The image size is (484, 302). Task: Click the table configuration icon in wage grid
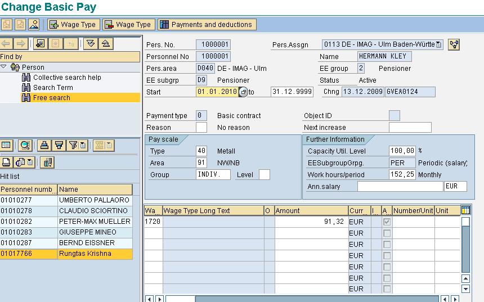[x=465, y=210]
